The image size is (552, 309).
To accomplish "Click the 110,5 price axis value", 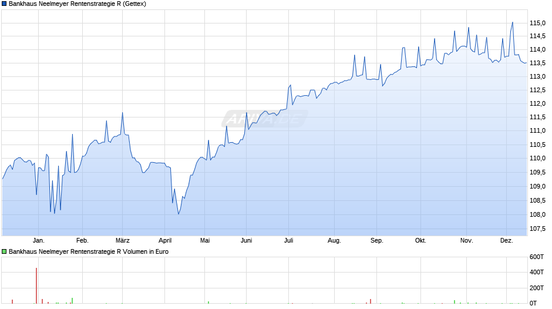I will [x=537, y=145].
